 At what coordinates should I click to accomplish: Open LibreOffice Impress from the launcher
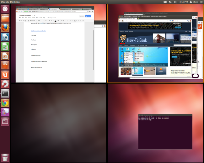tap(5, 56)
